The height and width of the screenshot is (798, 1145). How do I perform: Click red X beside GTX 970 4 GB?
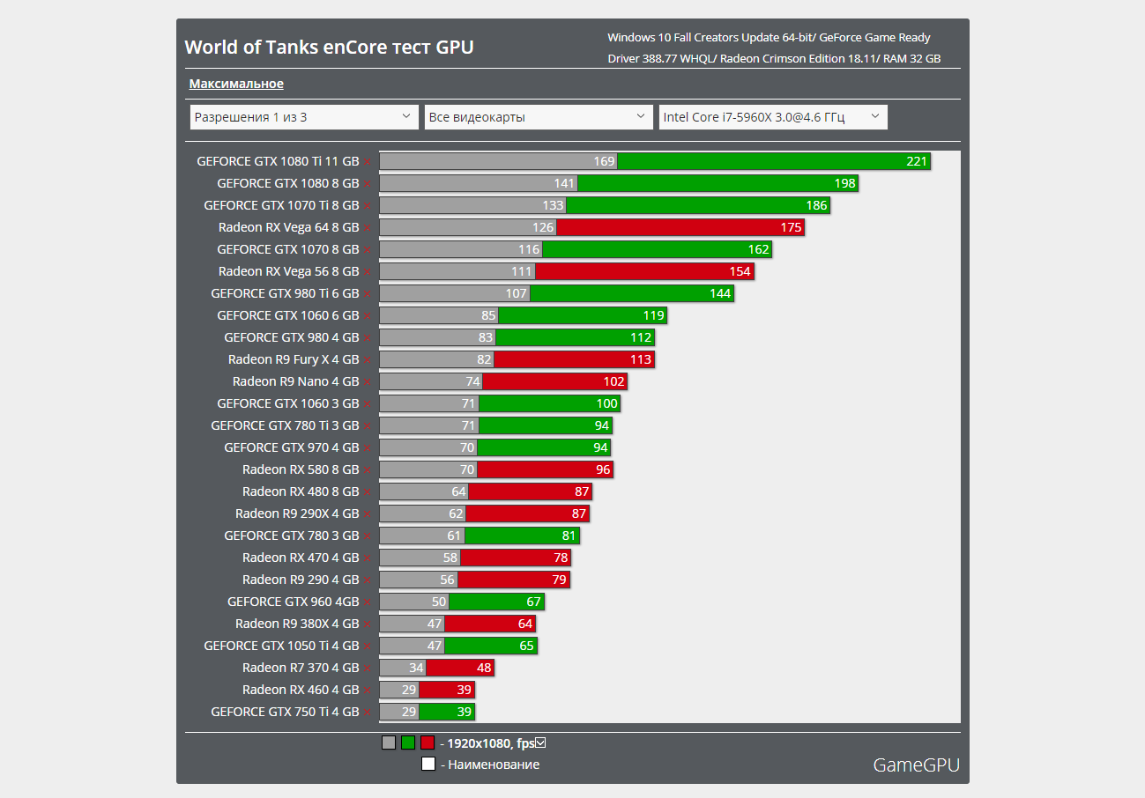click(x=367, y=448)
